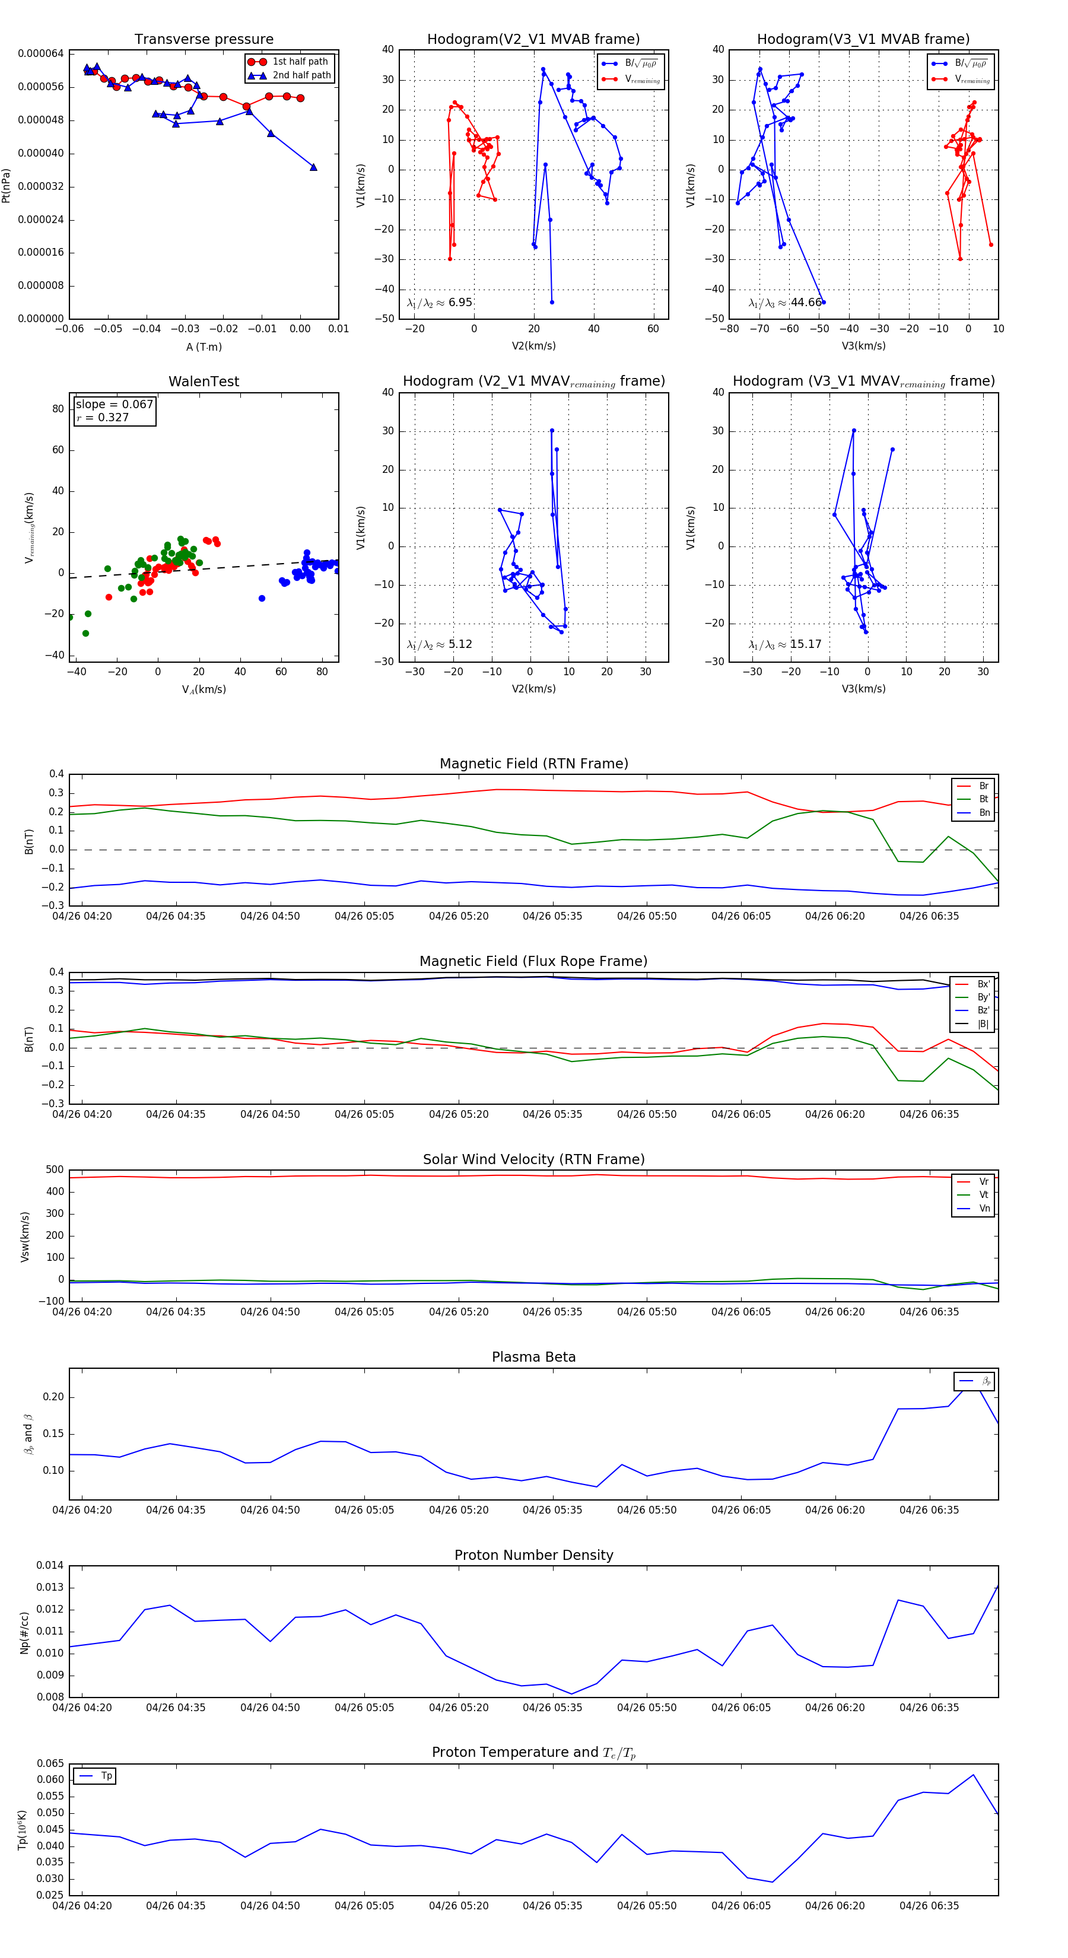This screenshot has width=1068, height=1958.
Task: Click the 'Bt' legend entry
Action: 974,799
